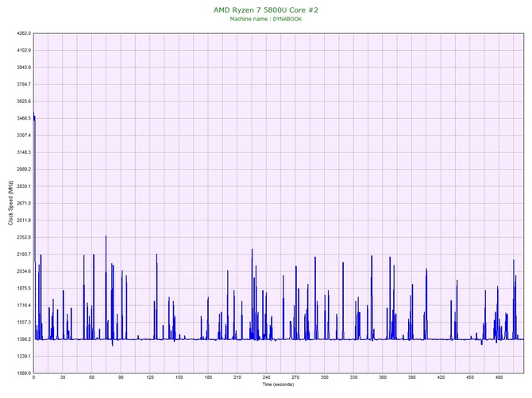Click the 1239.1 y-axis value
532x398 pixels.
click(24, 356)
